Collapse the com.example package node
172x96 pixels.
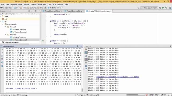tap(3, 24)
